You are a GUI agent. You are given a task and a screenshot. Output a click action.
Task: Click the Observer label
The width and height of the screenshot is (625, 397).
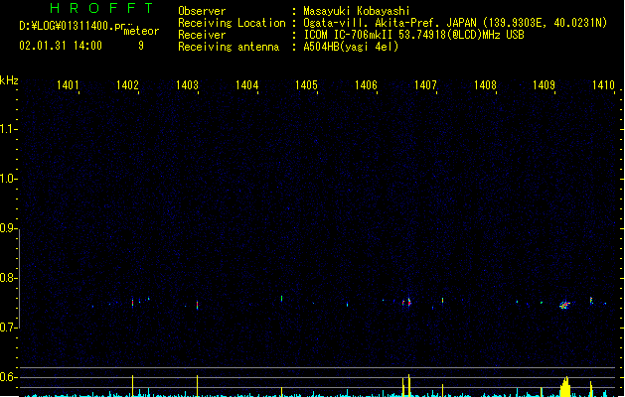pos(202,11)
